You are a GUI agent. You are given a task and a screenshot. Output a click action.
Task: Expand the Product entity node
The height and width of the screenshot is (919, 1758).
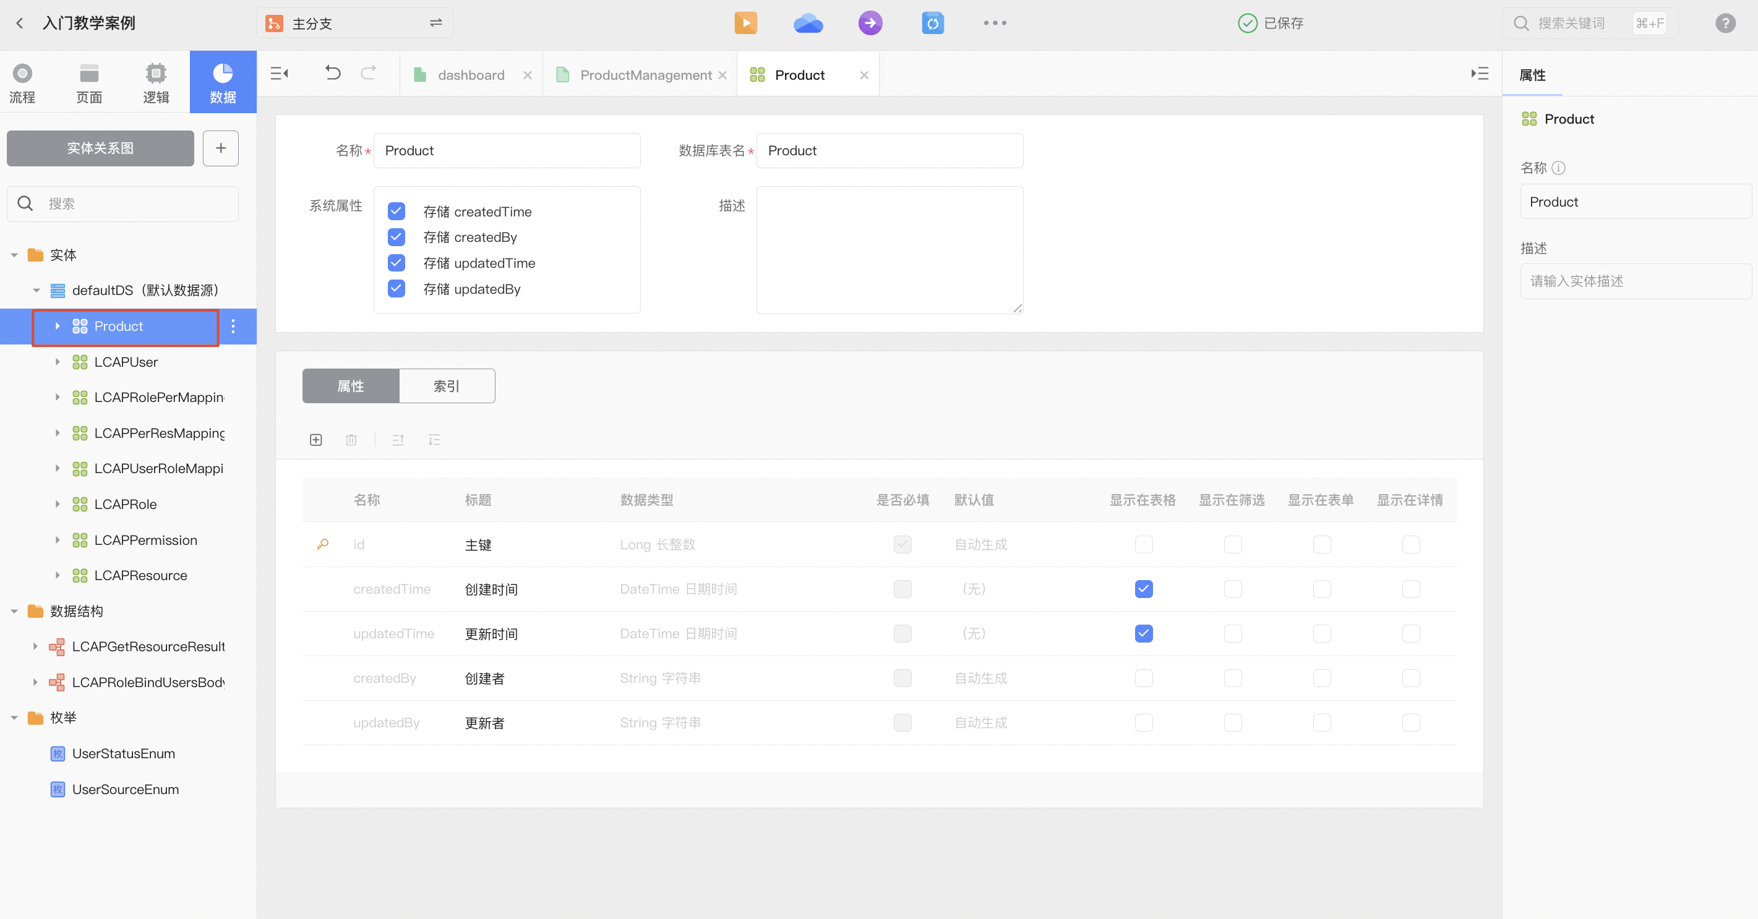click(x=58, y=326)
